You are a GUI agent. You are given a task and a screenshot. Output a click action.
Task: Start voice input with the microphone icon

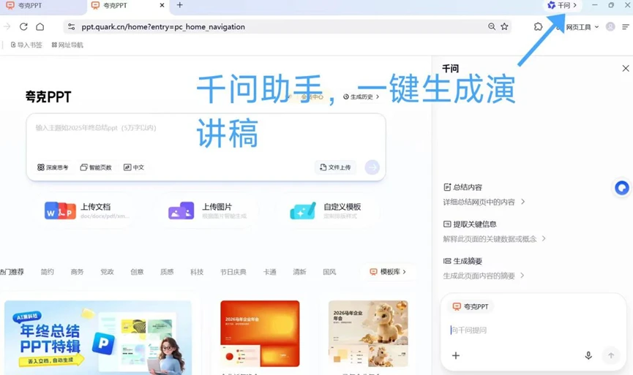click(x=588, y=355)
